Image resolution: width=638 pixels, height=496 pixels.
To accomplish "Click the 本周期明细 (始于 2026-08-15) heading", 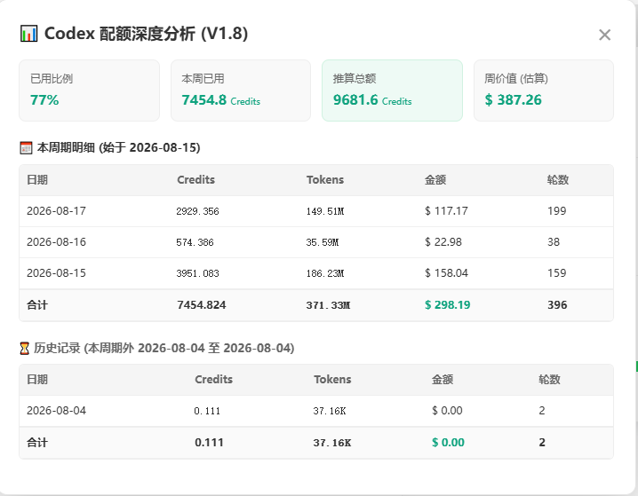I will click(119, 147).
